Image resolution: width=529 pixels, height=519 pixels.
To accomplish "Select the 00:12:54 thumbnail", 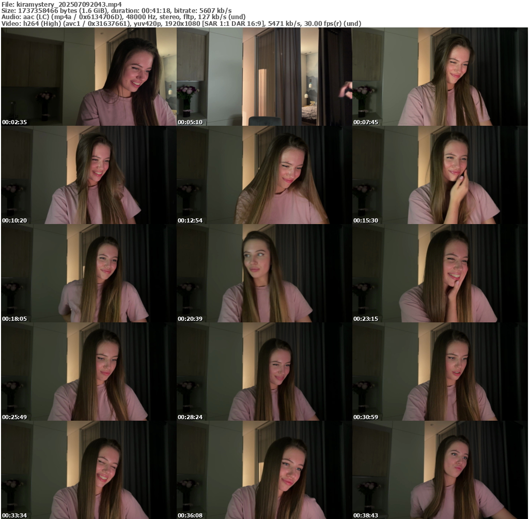I will (x=264, y=175).
